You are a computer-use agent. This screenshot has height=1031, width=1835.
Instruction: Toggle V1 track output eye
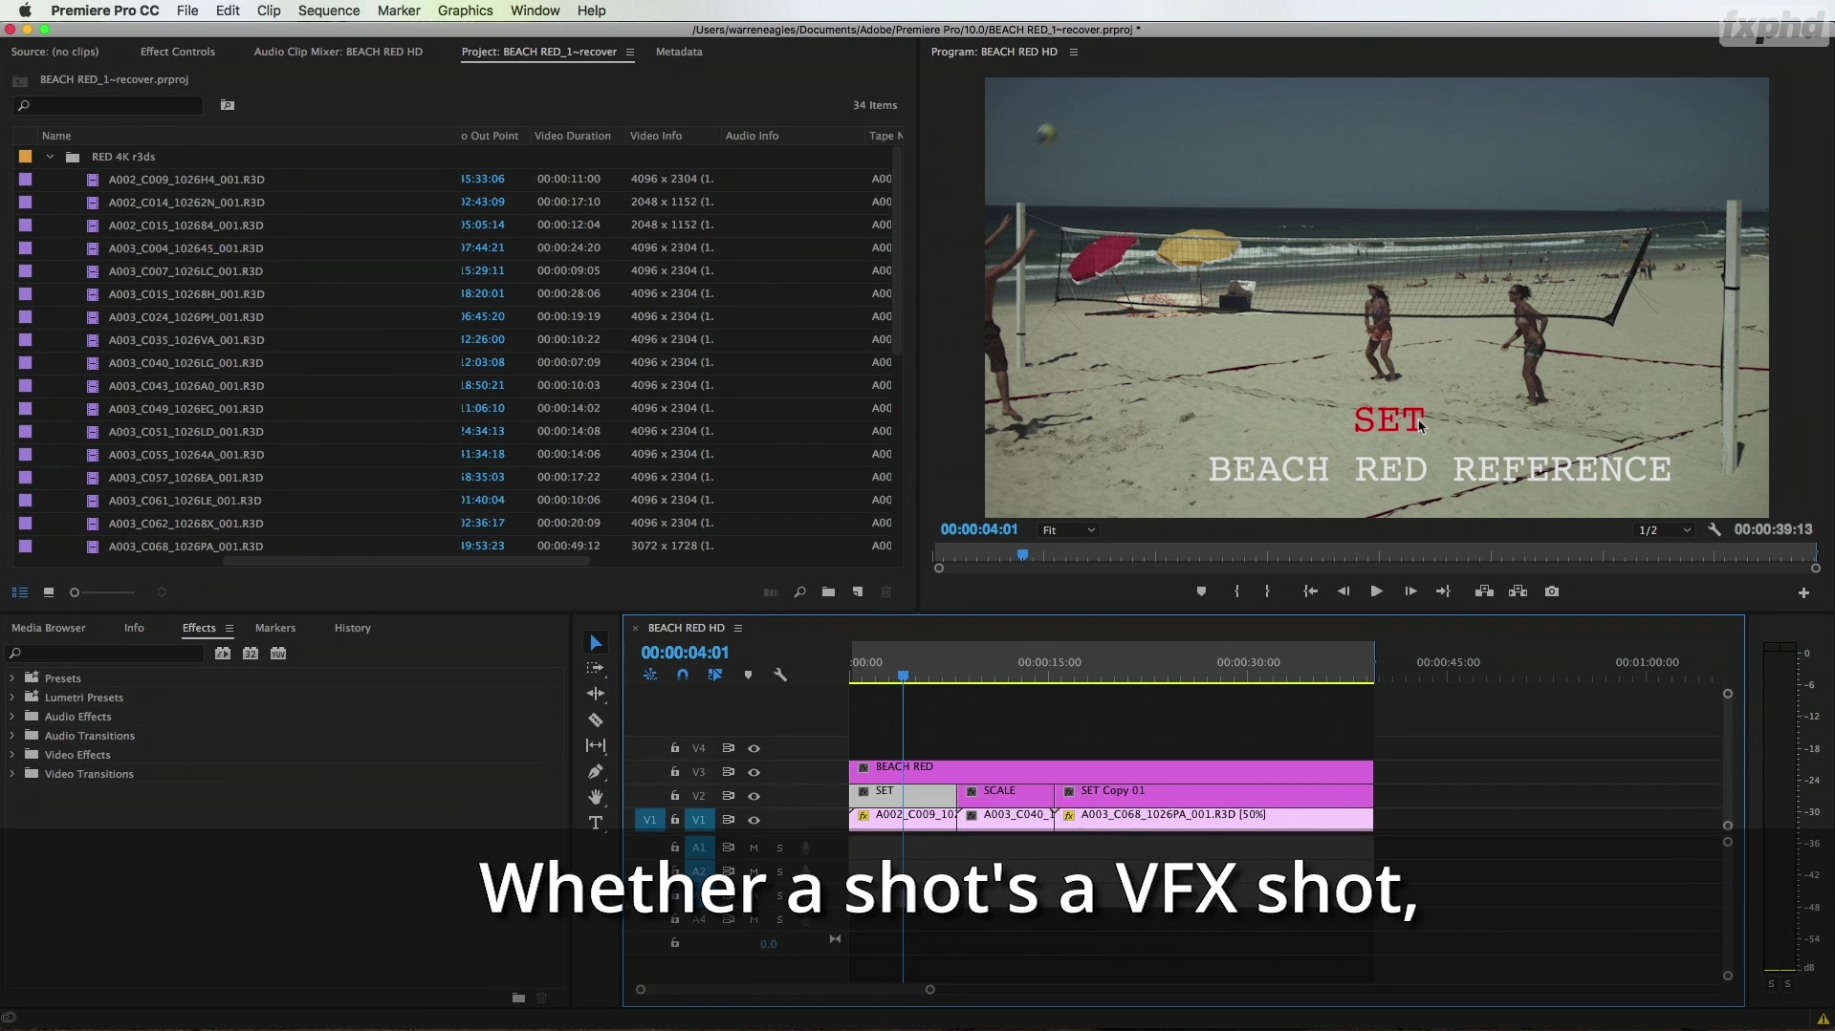pyautogui.click(x=754, y=820)
